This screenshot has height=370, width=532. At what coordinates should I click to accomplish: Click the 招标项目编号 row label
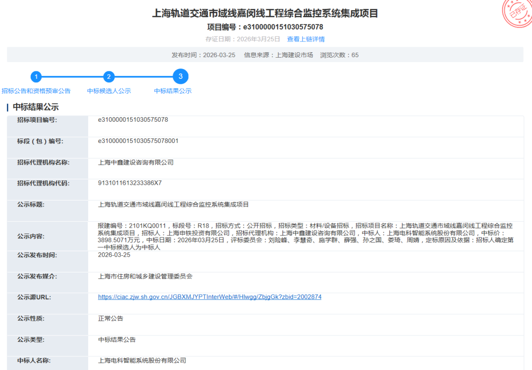[37, 120]
